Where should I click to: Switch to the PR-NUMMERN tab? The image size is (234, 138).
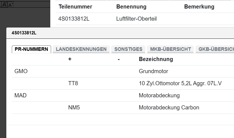[x=31, y=49]
